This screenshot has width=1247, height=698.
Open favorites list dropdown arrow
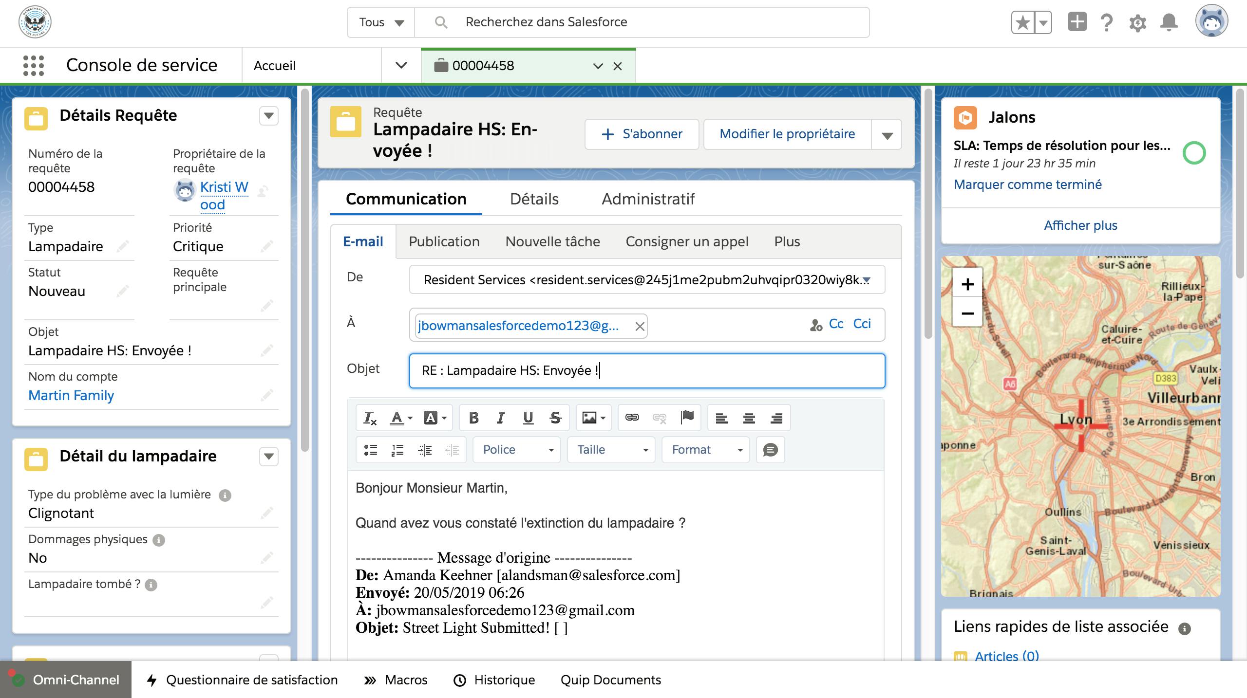(x=1043, y=22)
